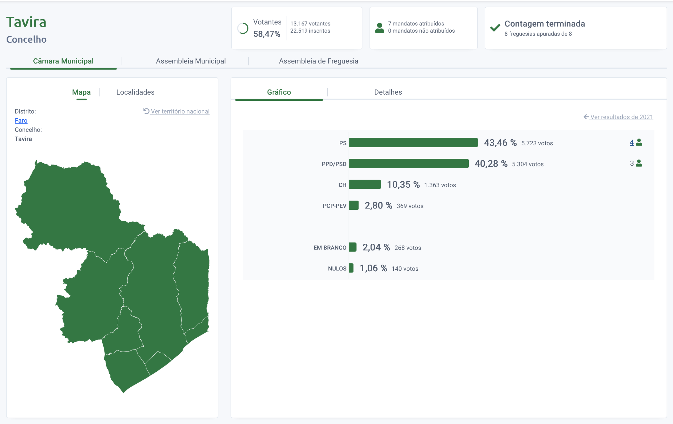Click the Contagem terminada checkmark icon
Viewport: 673px width, 424px height.
click(495, 28)
